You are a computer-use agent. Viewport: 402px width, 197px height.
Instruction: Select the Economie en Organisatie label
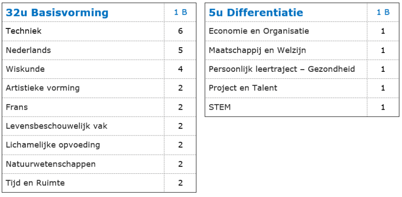[x=259, y=31]
